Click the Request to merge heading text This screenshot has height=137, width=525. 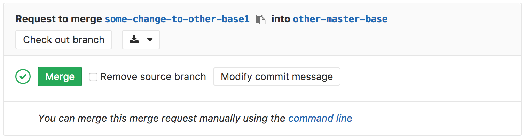tap(59, 19)
